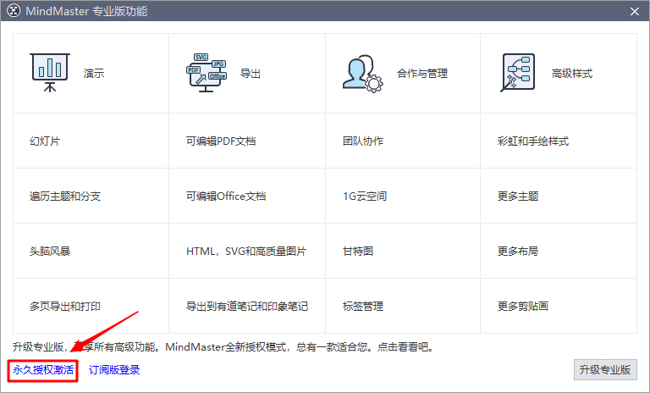This screenshot has width=650, height=393.
Task: Click the 永久授权激活 link
Action: tap(43, 370)
